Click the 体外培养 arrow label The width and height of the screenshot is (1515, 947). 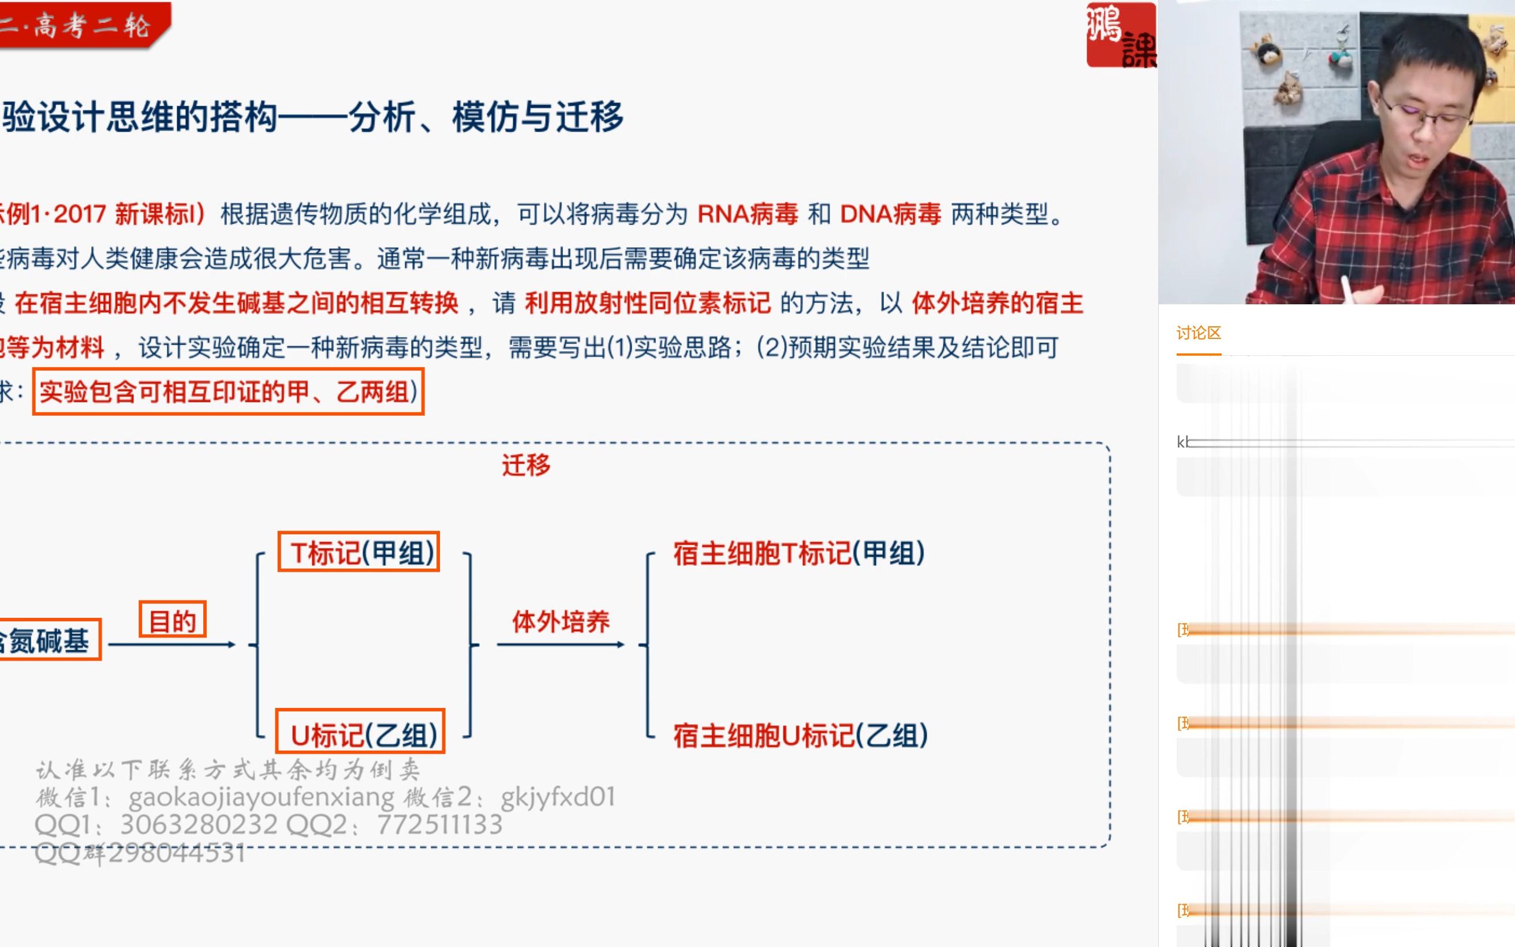point(560,622)
